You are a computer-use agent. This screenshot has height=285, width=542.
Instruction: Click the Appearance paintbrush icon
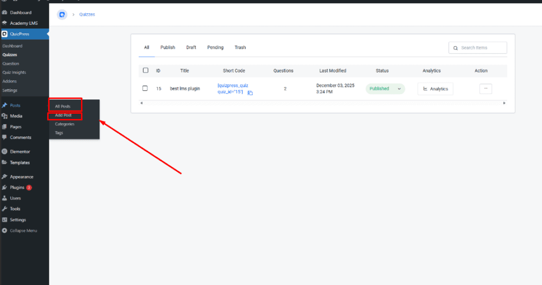4,177
